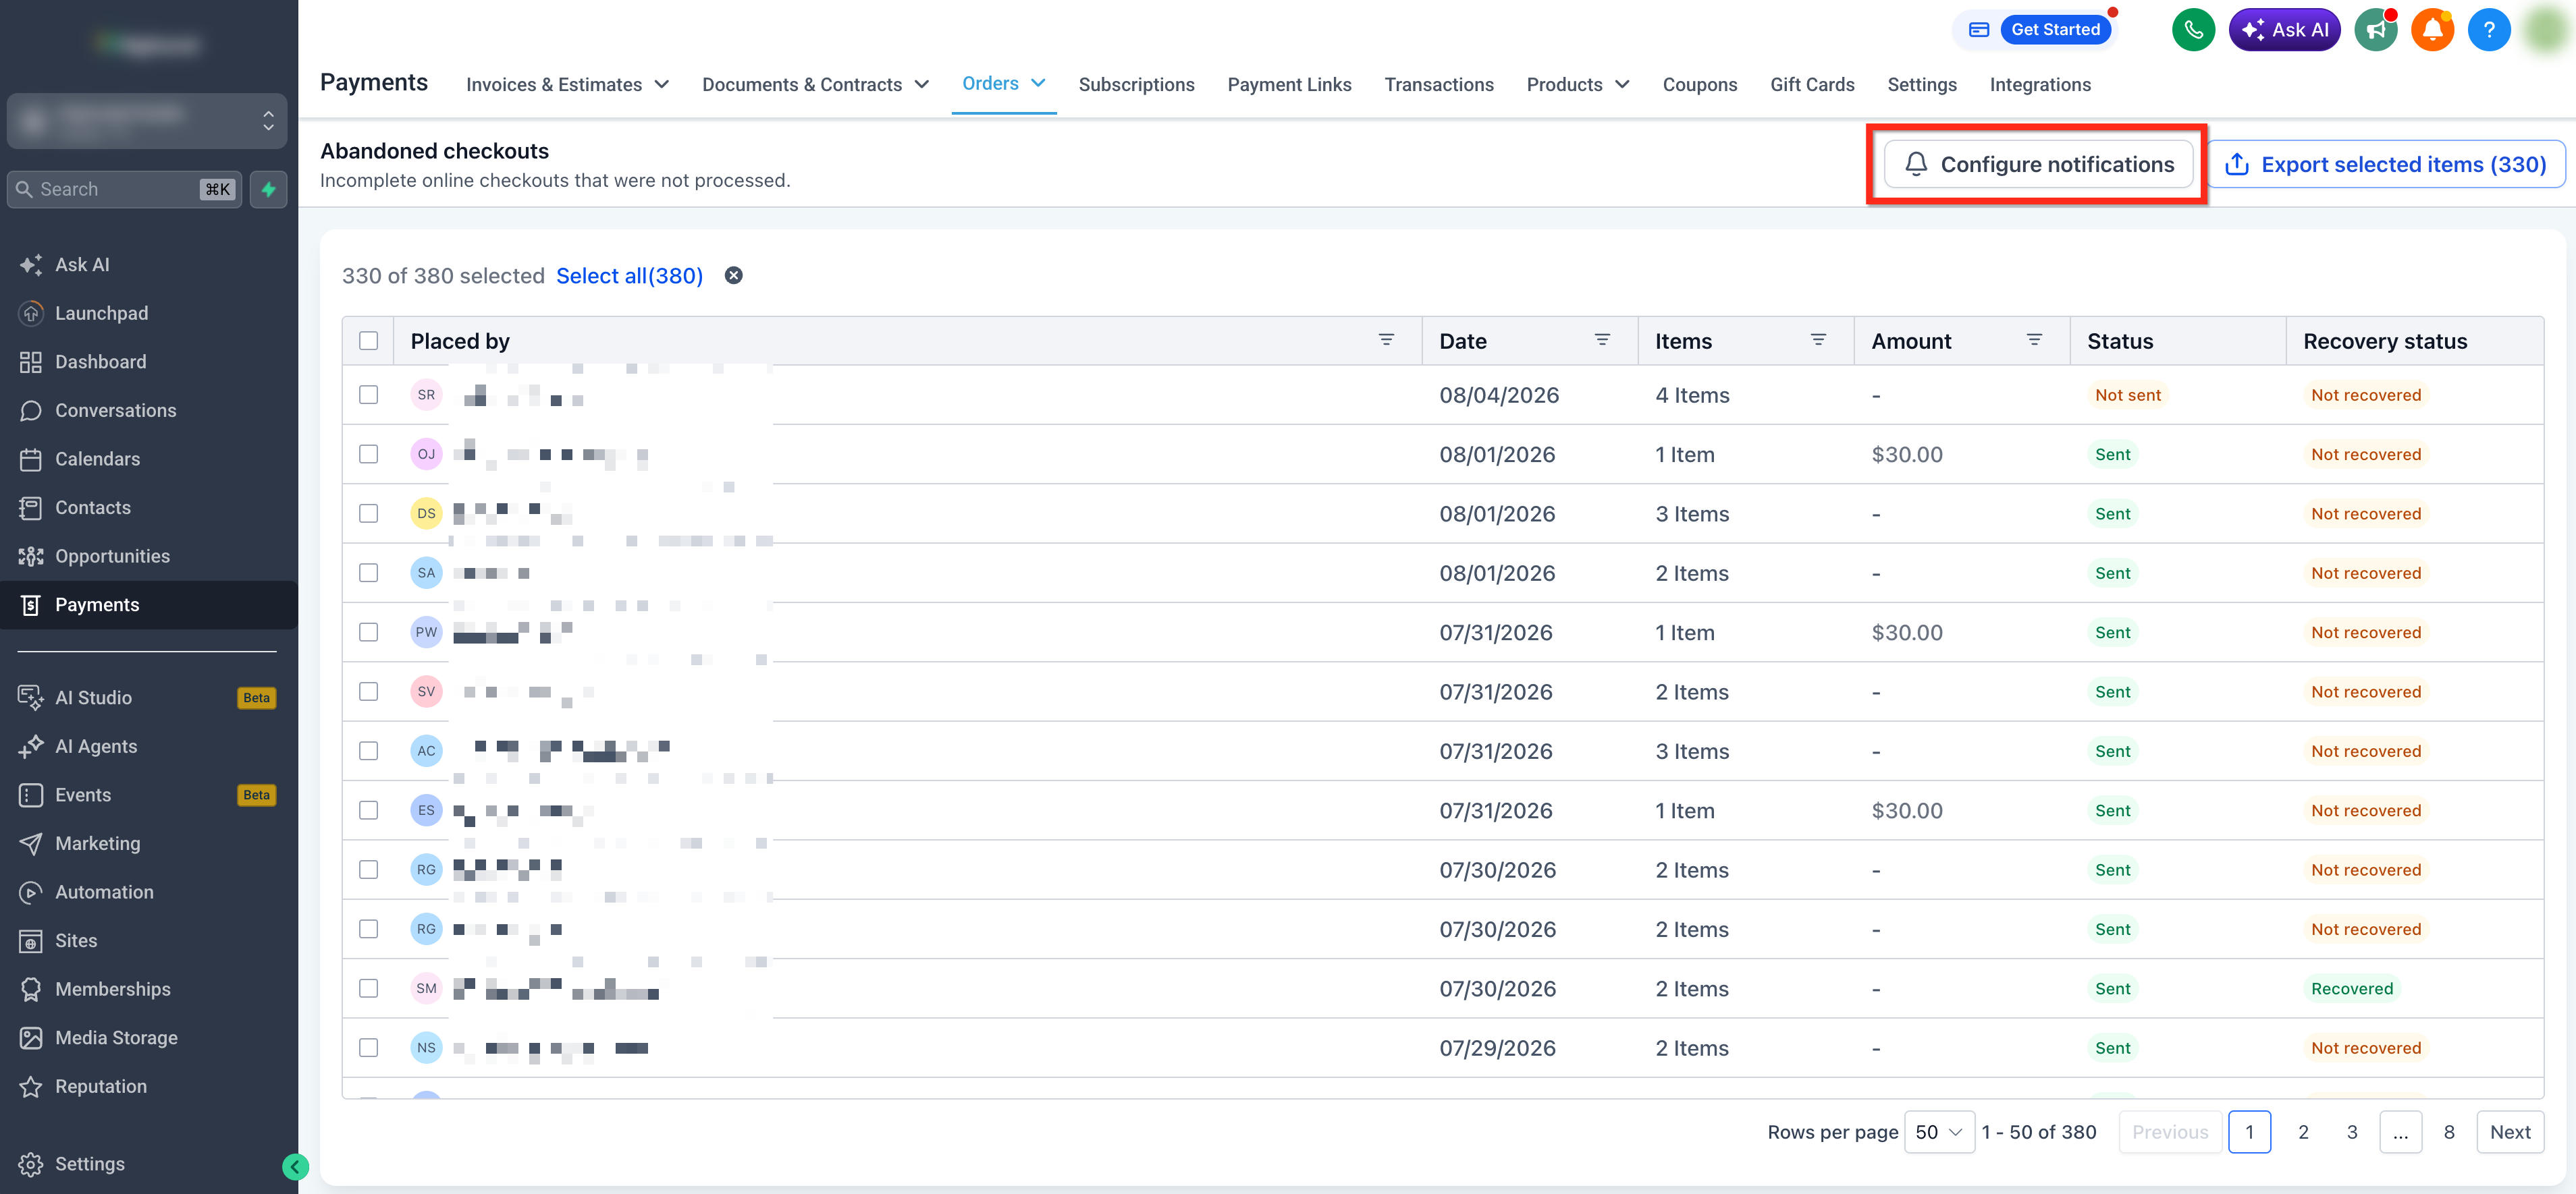Select the SV row checkbox
The height and width of the screenshot is (1194, 2576).
coord(368,691)
